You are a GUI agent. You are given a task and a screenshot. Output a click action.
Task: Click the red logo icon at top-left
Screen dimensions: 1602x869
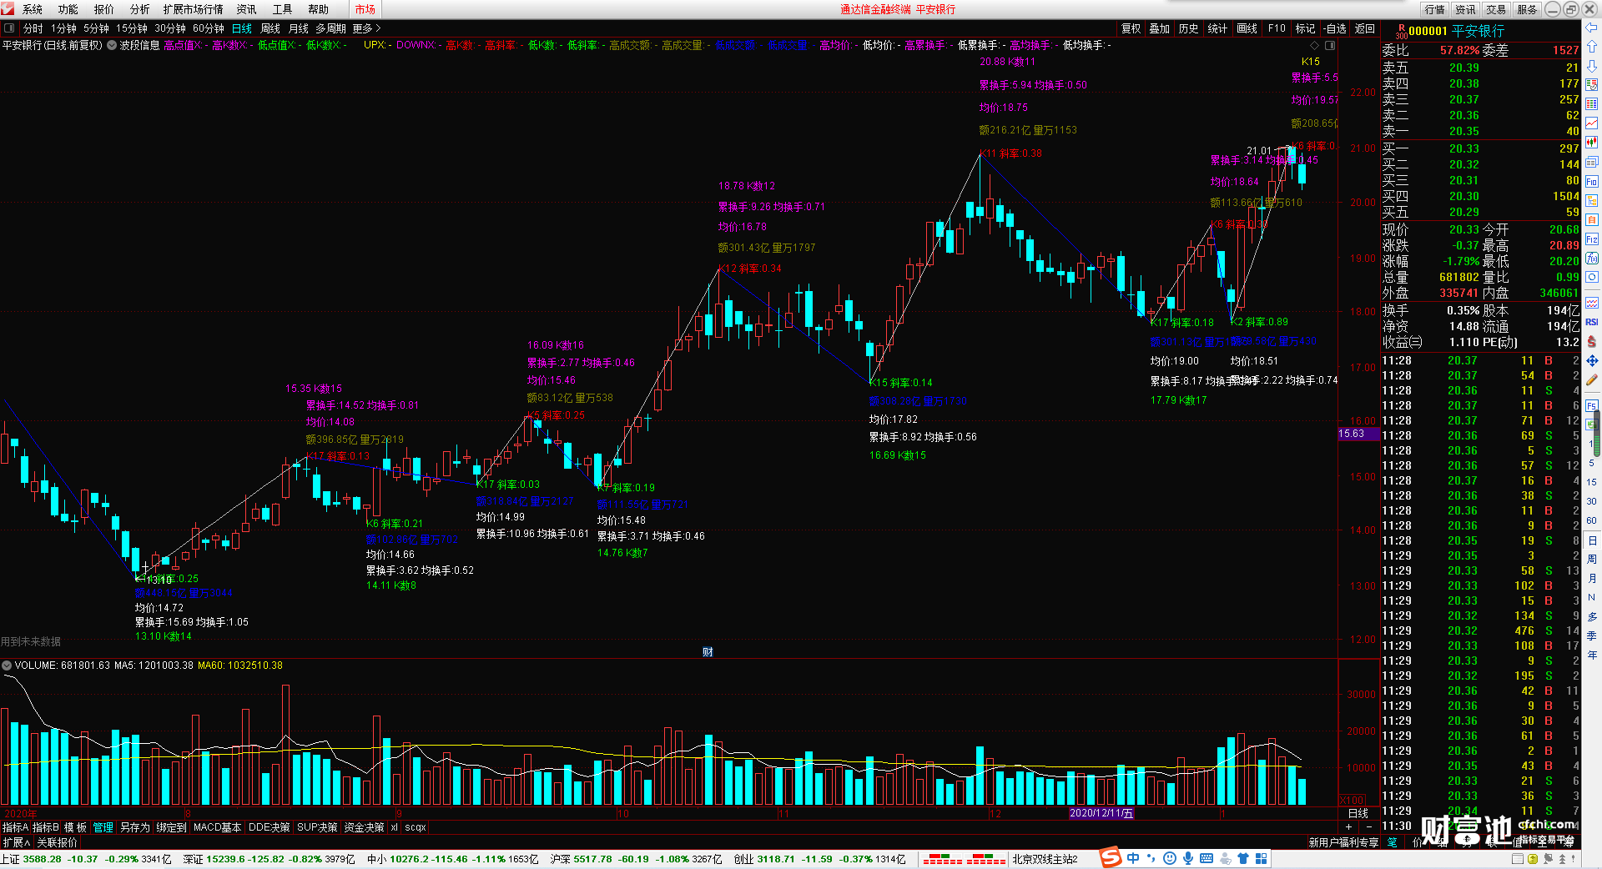[8, 9]
